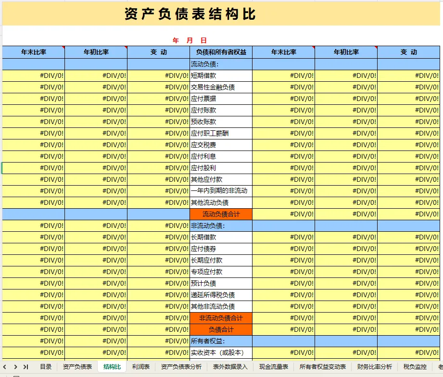Image resolution: width=443 pixels, height=377 pixels.
Task: Select #DIV/0! cell immediately right of 短期借款
Action: [x=284, y=75]
